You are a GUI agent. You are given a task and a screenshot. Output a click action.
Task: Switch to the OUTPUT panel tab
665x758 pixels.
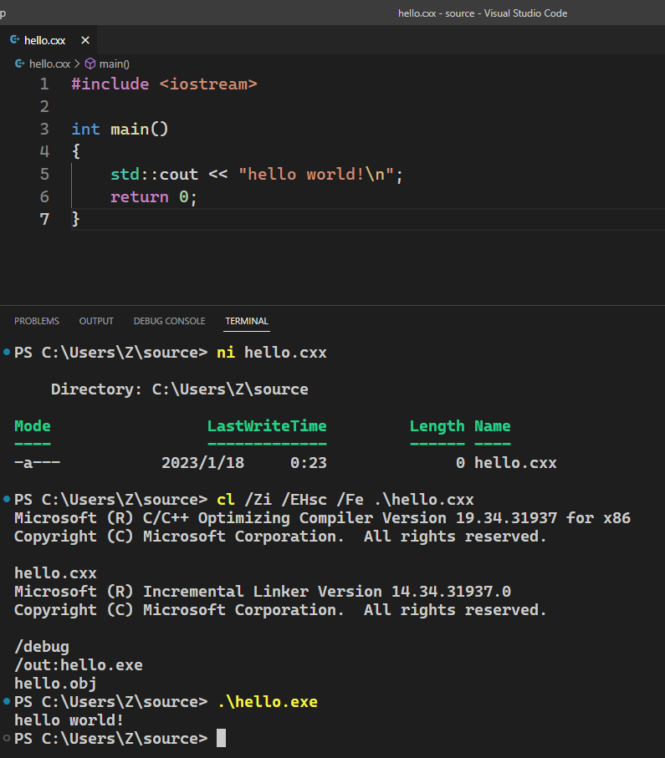[x=96, y=321]
